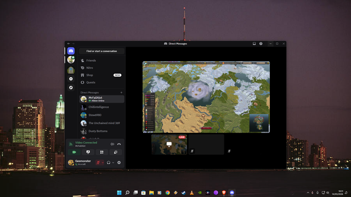Open Stew6980 direct message
Viewport: 351px width, 197px height.
(x=102, y=115)
